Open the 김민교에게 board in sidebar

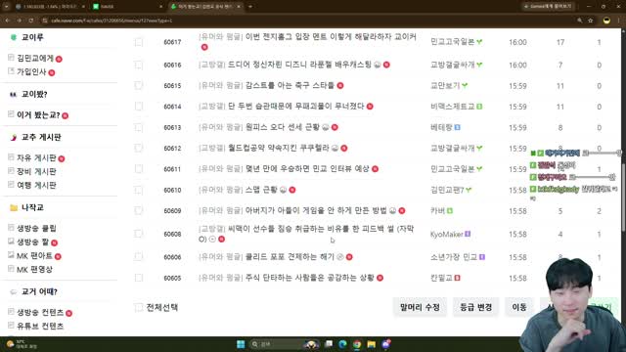(35, 59)
